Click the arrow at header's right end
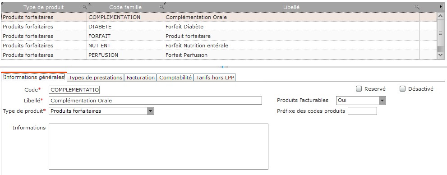Screen dimensions: 447x175 [x=441, y=7]
